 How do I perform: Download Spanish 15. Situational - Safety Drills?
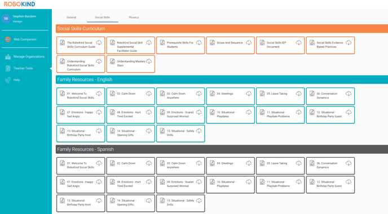(x=199, y=200)
